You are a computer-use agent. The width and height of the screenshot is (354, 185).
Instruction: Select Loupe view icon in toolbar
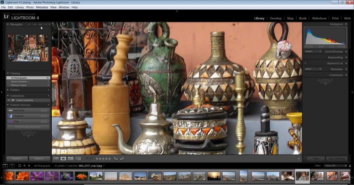point(63,159)
